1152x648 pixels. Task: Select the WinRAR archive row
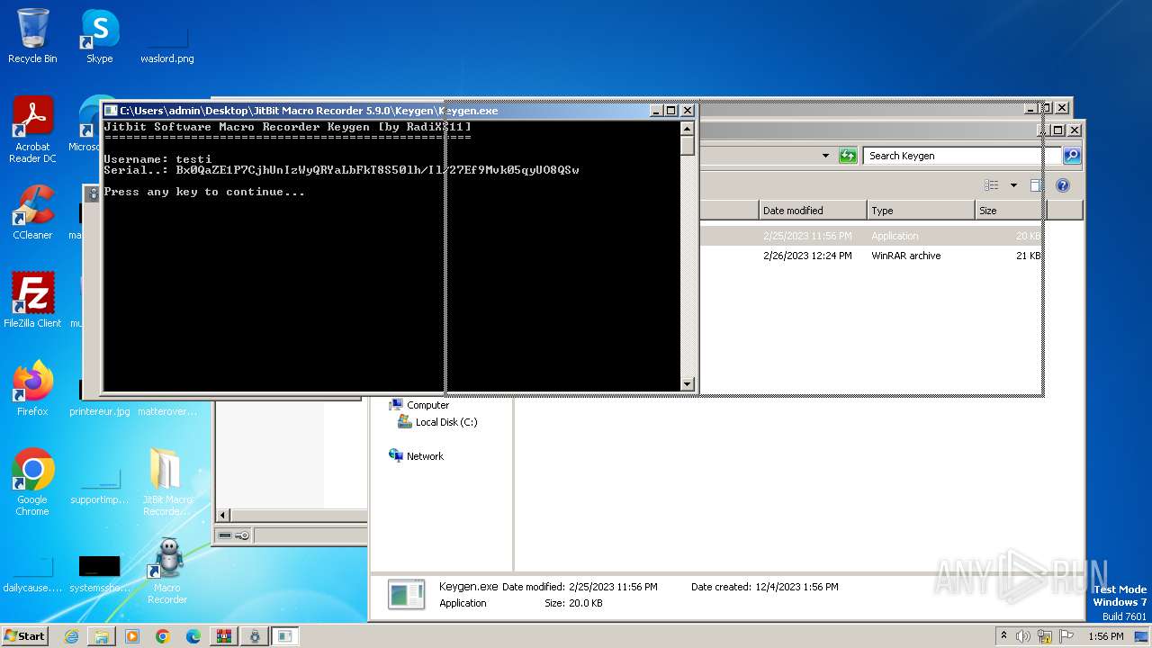871,256
